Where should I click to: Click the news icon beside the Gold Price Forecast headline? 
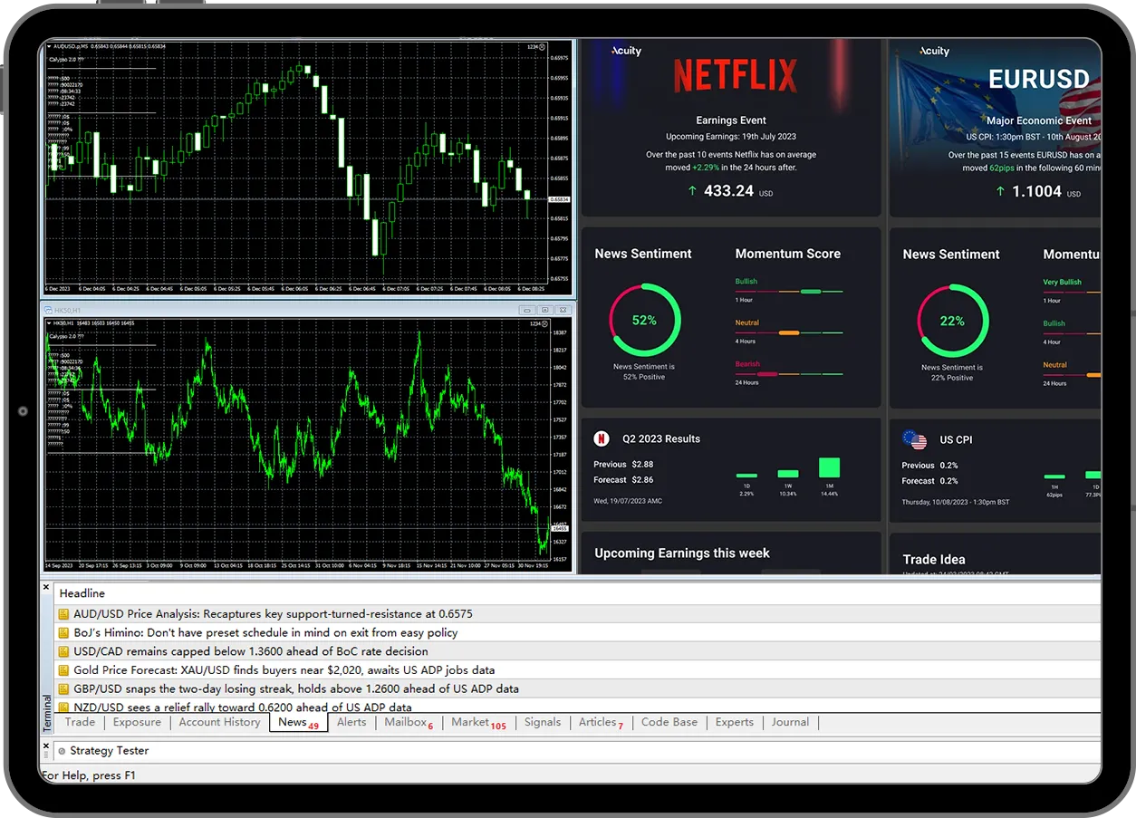[63, 670]
